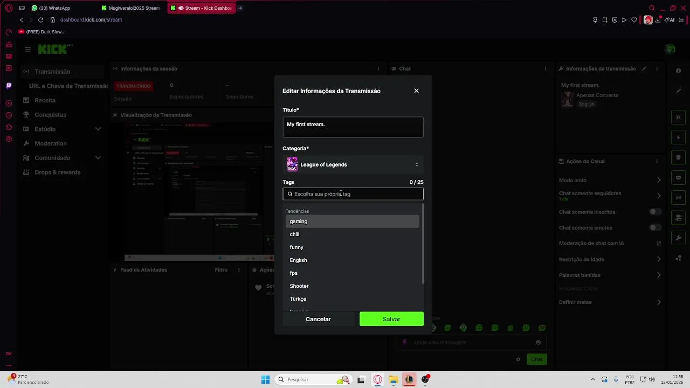The width and height of the screenshot is (690, 388).
Task: Close the Editar Informações da Transmissão dialog
Action: (x=416, y=91)
